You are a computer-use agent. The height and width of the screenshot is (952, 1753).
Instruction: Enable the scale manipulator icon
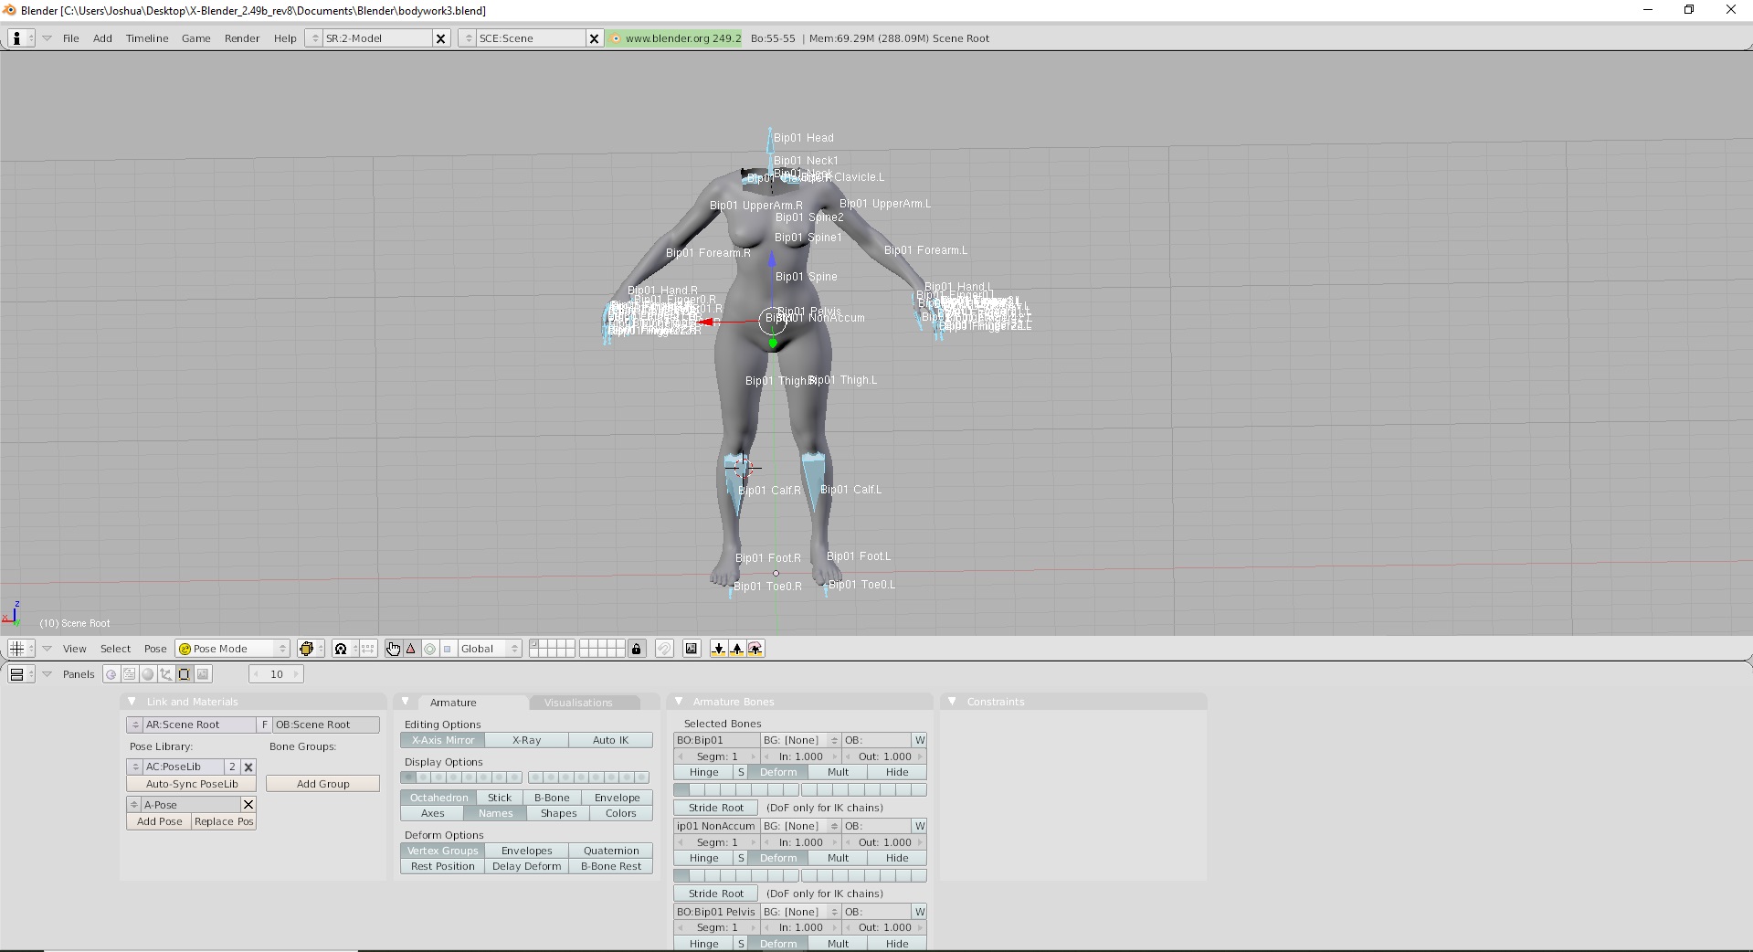[447, 649]
